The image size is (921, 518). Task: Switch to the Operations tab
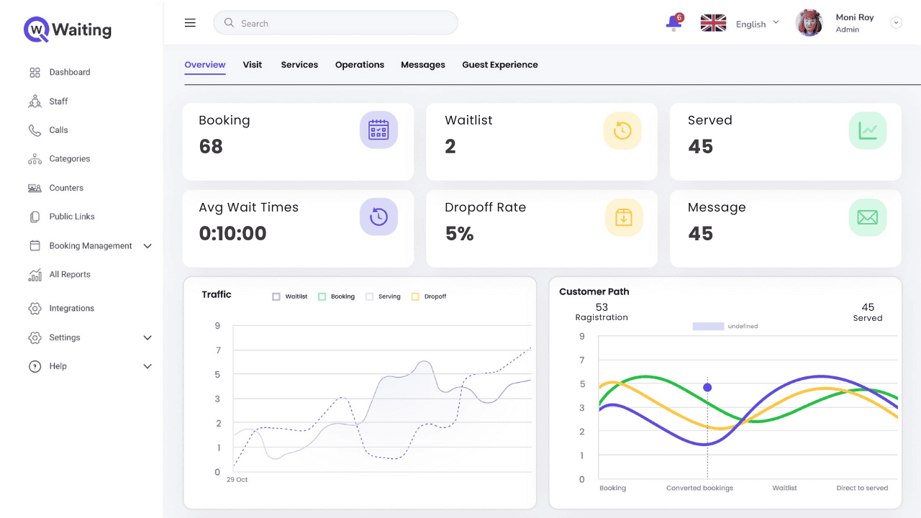[360, 64]
